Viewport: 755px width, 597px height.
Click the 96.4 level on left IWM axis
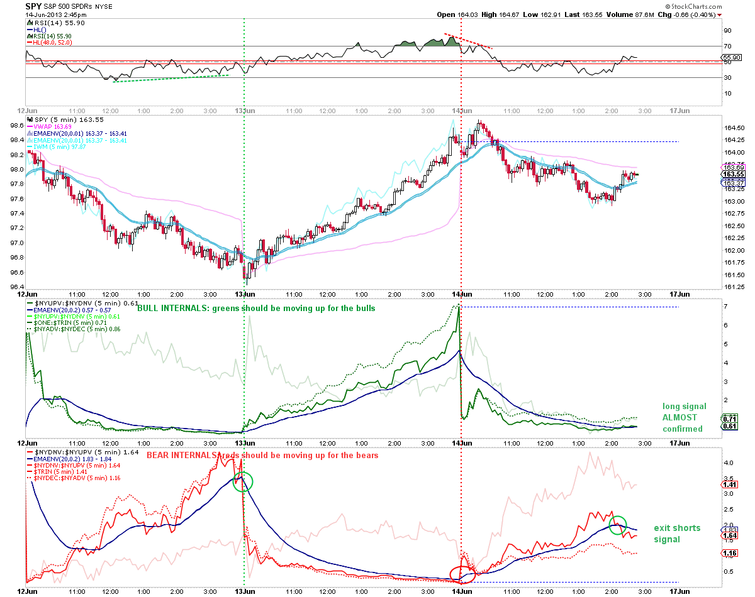(16, 287)
